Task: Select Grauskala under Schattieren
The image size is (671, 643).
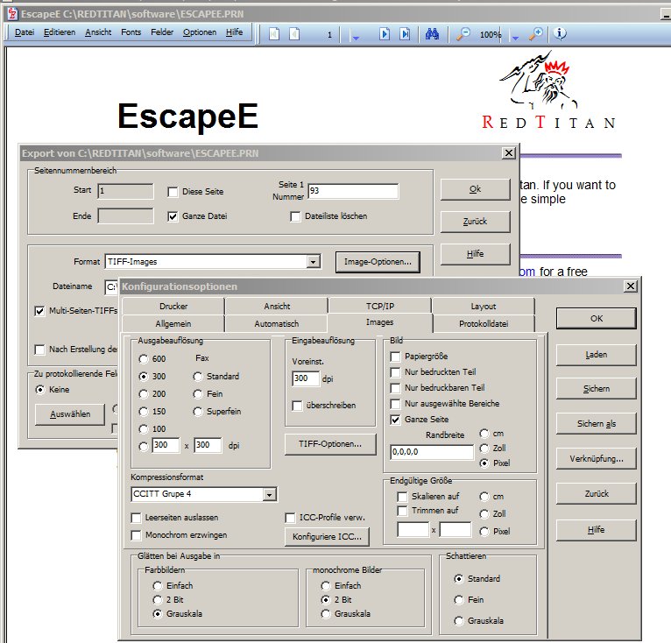Action: click(x=459, y=621)
